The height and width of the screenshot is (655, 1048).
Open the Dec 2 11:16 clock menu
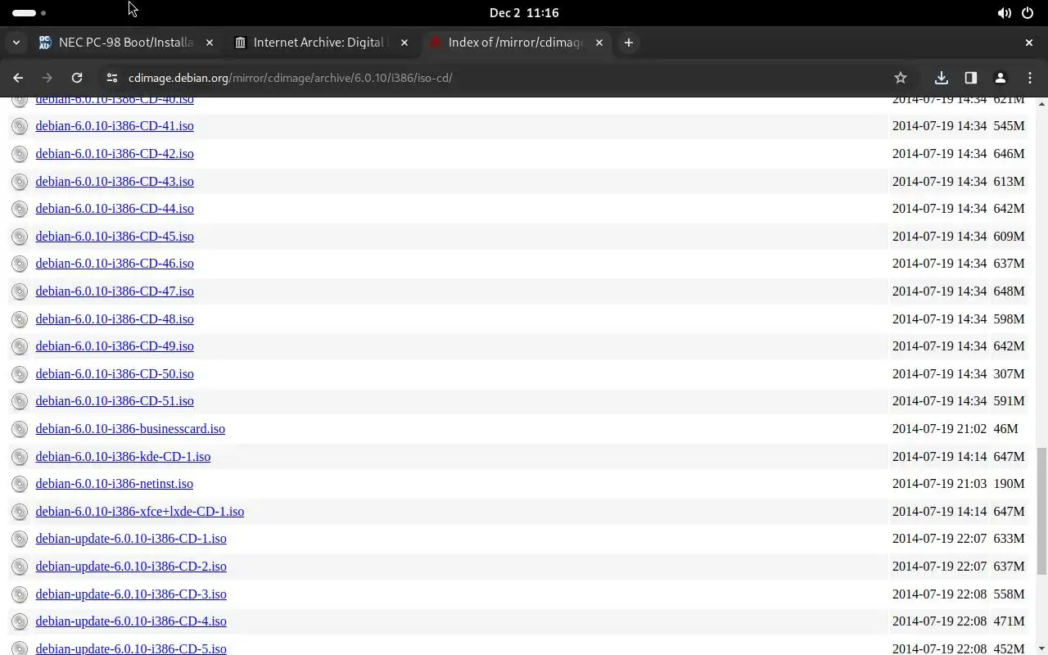point(524,13)
